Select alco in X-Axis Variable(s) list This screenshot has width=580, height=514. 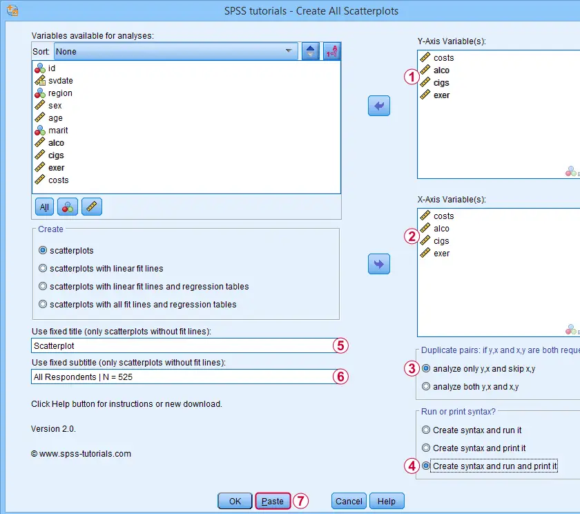point(441,228)
